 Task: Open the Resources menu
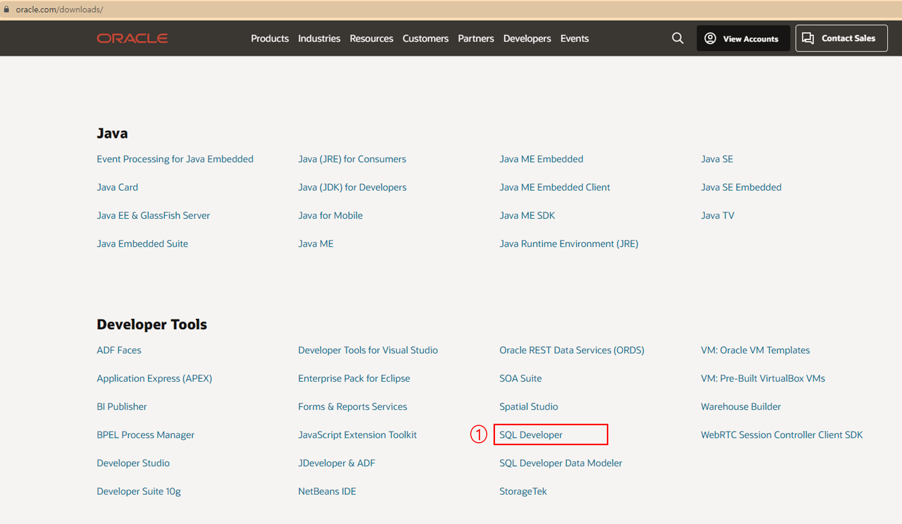click(x=371, y=38)
